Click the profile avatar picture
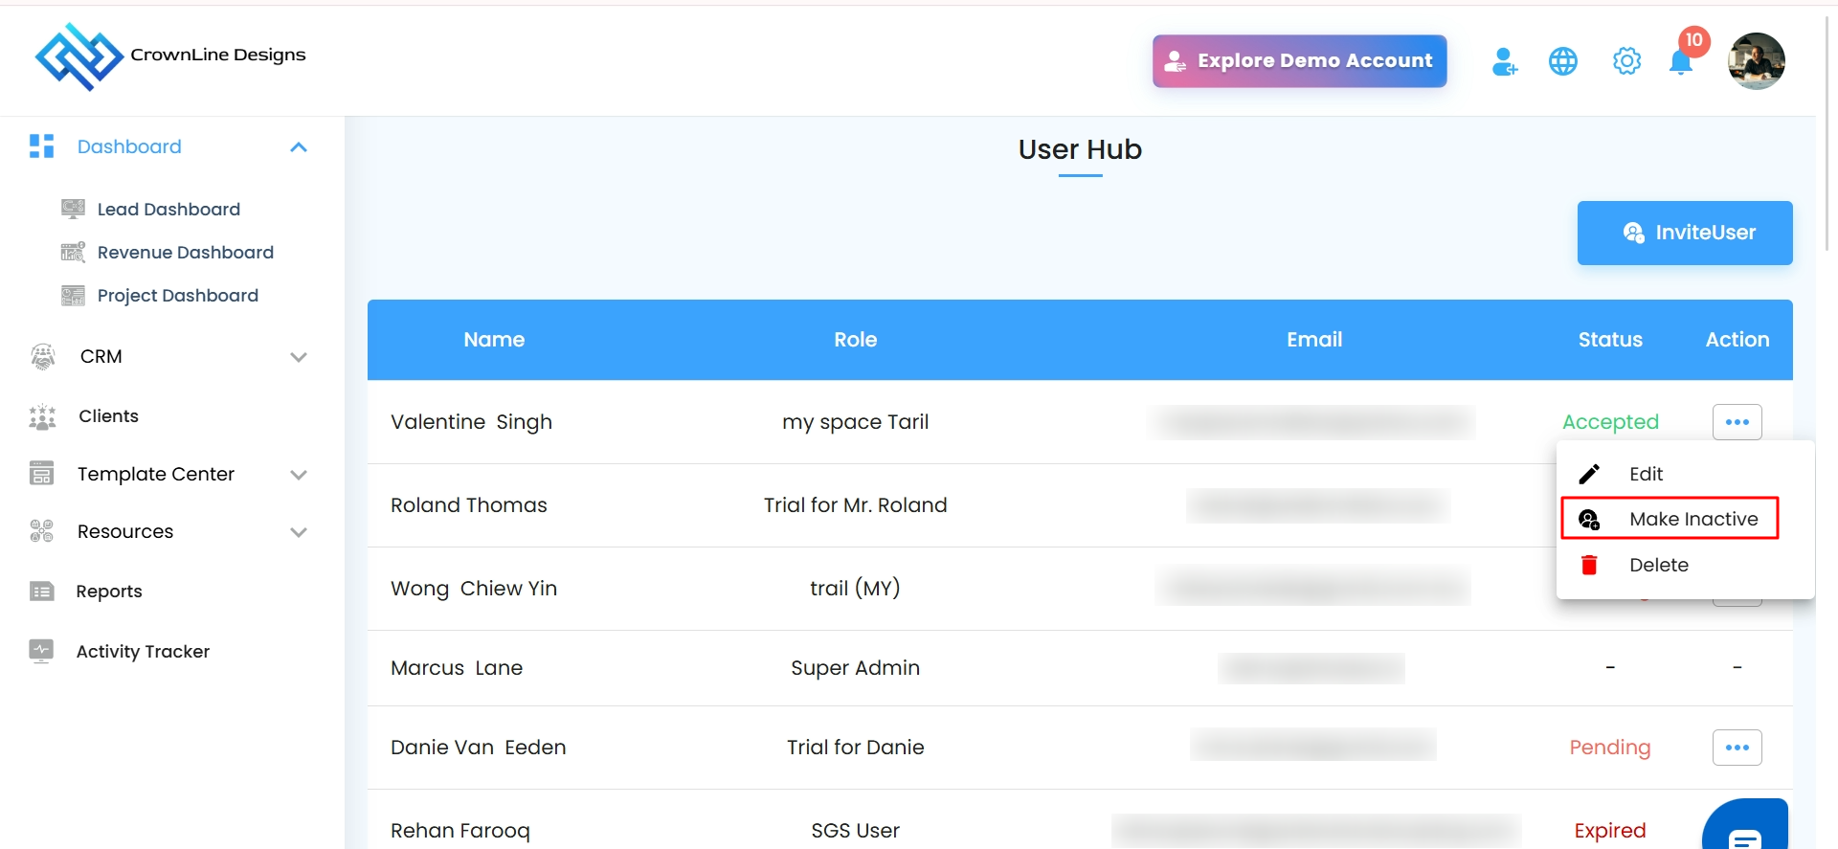 (1756, 61)
